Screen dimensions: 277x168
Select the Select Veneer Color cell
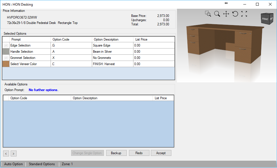(x=30, y=64)
